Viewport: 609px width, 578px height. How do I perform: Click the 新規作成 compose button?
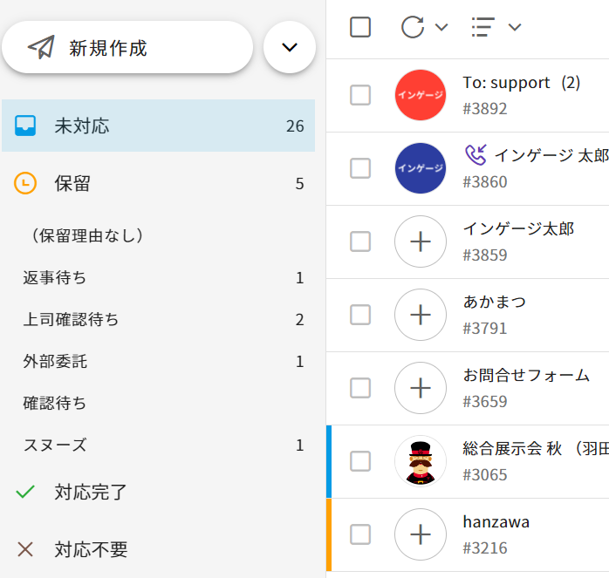[x=127, y=47]
